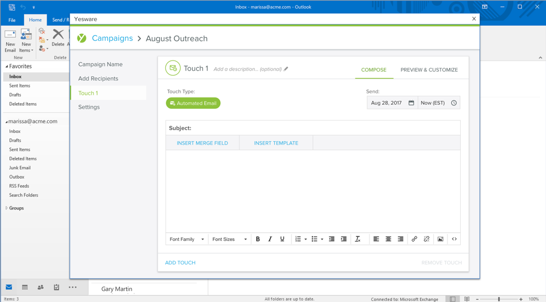Viewport: 546px width, 302px height.
Task: Align text right
Action: point(400,239)
